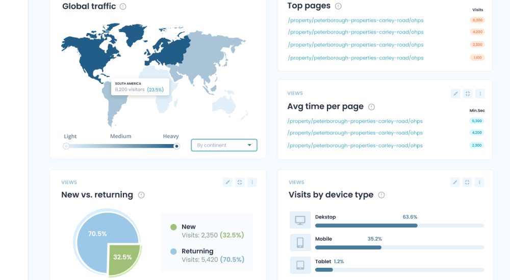Viewport: 510px width, 280px height.
Task: Click collapse icon in Visits by device type card
Action: (467, 182)
